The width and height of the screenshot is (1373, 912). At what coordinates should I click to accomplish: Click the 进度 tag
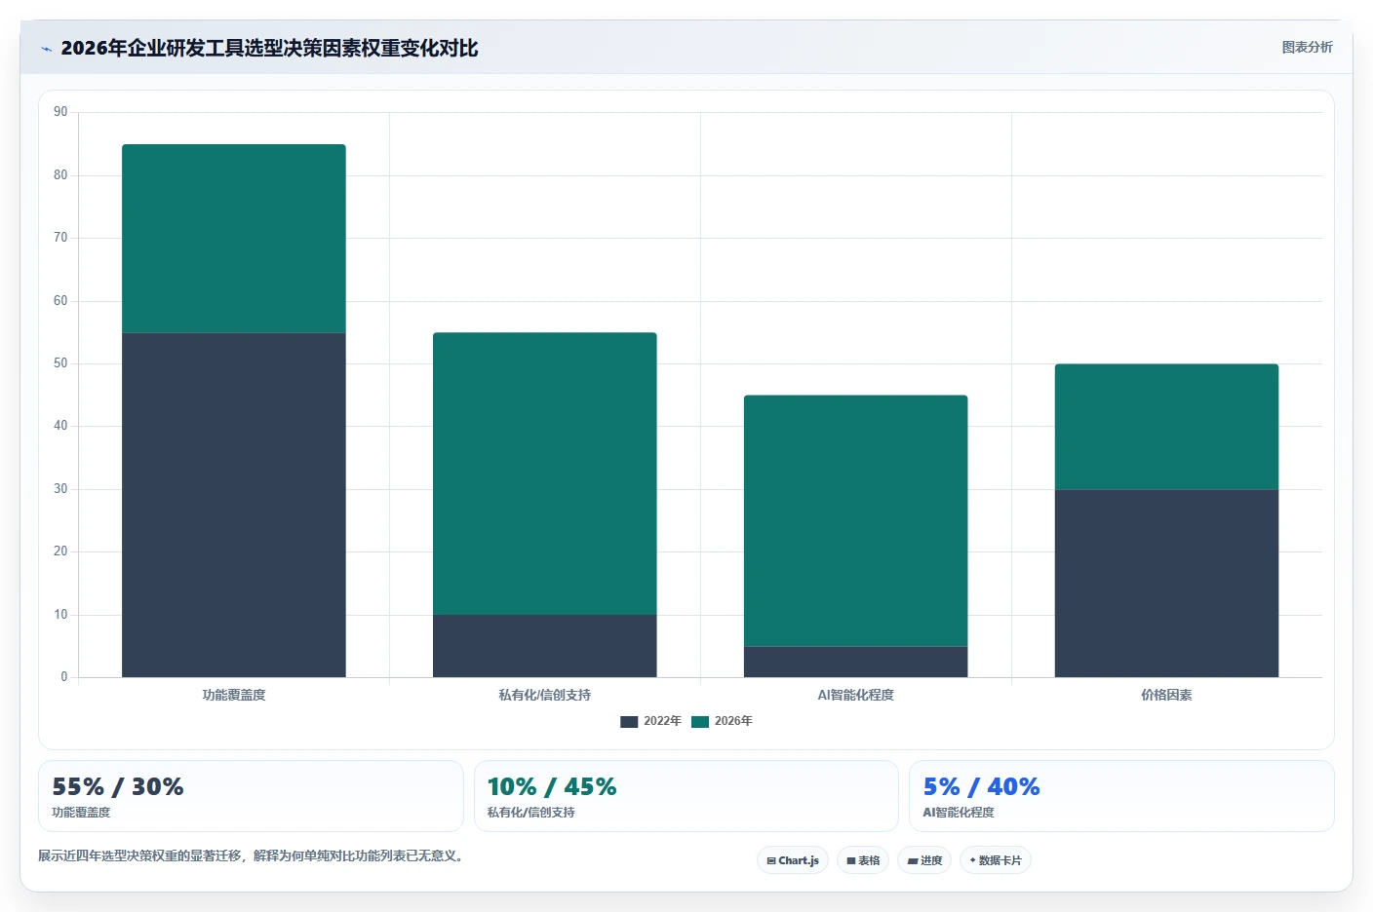(x=924, y=860)
